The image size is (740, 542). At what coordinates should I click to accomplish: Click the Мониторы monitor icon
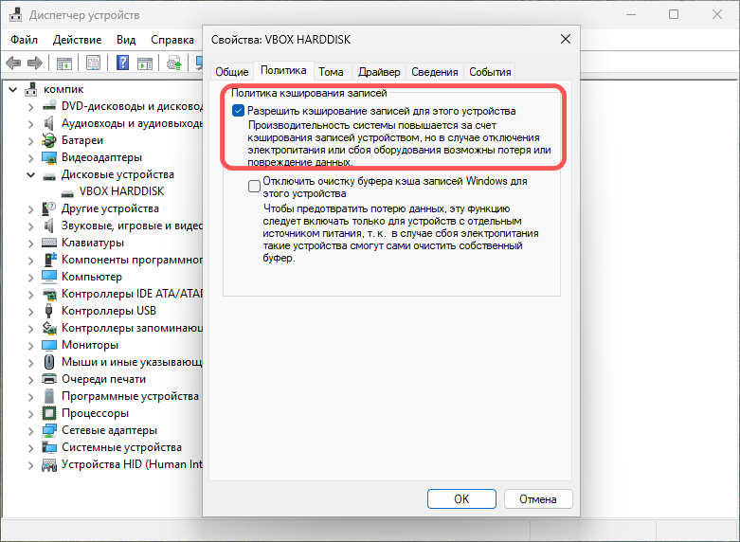(x=50, y=345)
